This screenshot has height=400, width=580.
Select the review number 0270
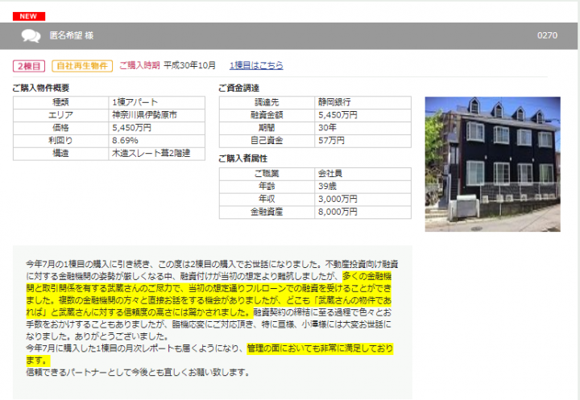pyautogui.click(x=547, y=35)
